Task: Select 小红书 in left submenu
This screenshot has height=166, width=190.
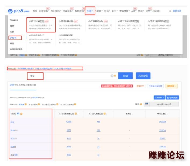Action: 13,38
